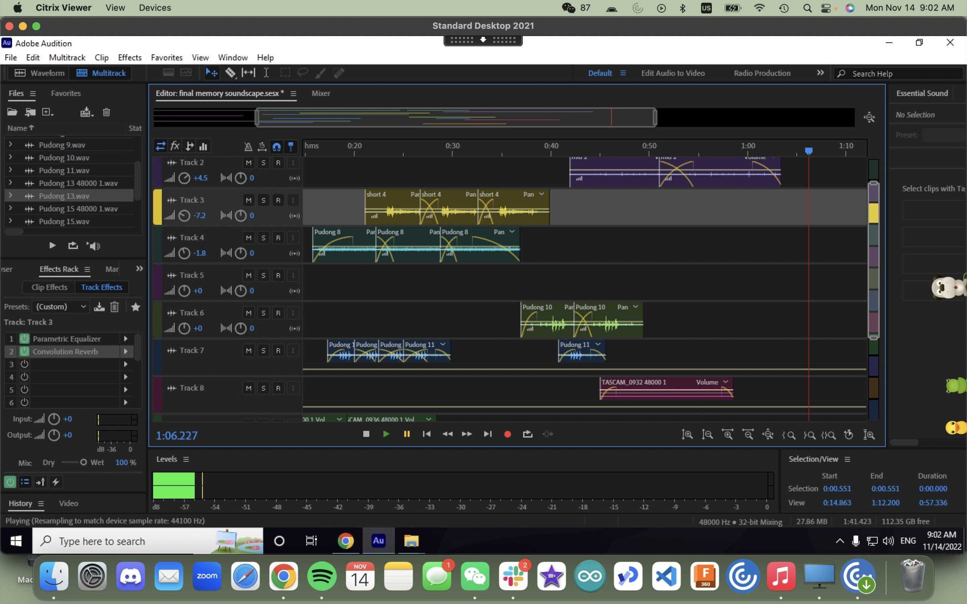This screenshot has height=604, width=967.
Task: Click the Zoom to fit navigator icon
Action: click(869, 117)
